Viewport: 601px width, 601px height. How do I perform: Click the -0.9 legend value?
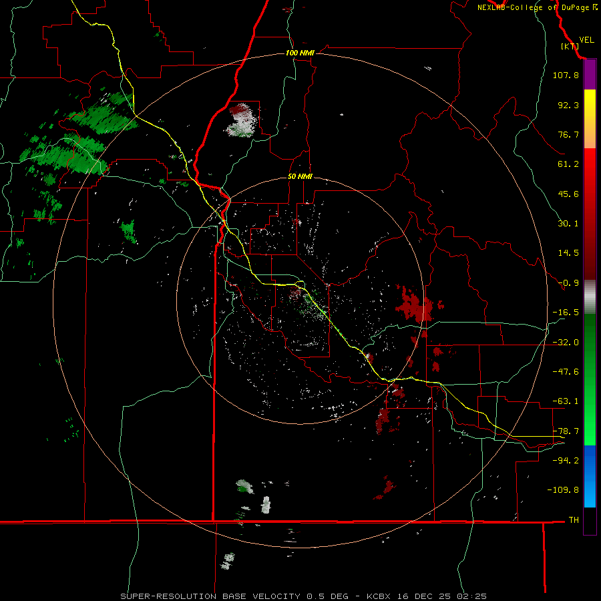click(x=568, y=283)
